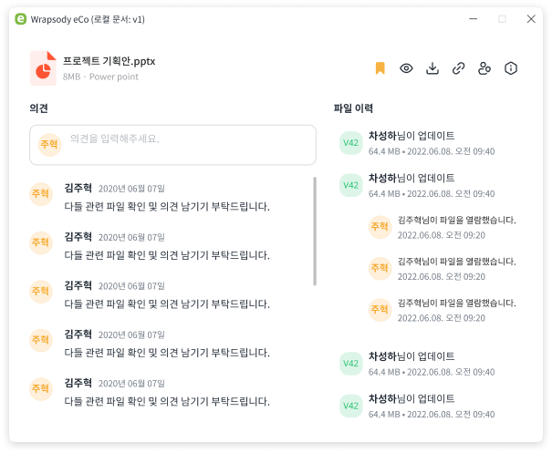Image resolution: width=552 pixels, height=453 pixels.
Task: Click the bottommost comment's 다들 관련 파일 text
Action: [x=167, y=401]
